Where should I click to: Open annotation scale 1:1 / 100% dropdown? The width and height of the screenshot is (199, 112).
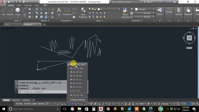[141, 104]
